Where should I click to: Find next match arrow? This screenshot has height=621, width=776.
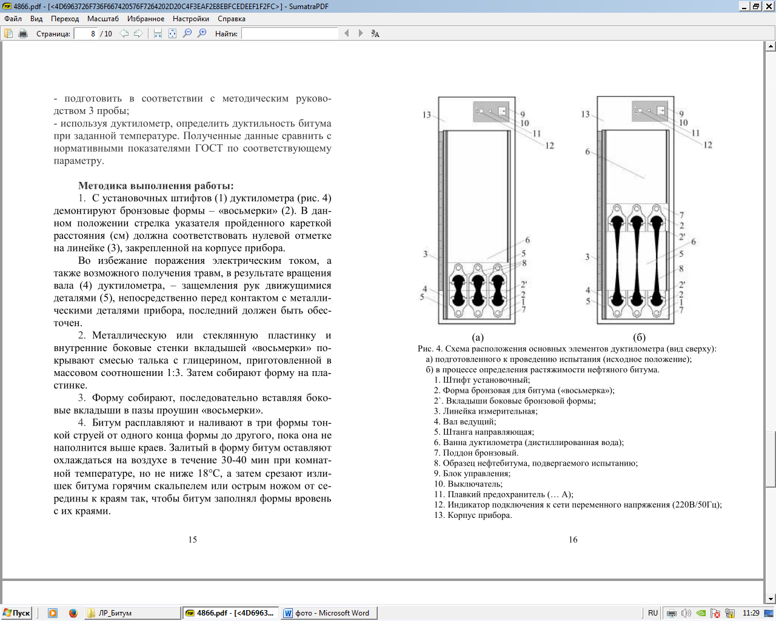point(361,33)
